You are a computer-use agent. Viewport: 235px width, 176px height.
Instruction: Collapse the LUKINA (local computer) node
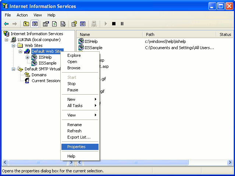[7, 40]
